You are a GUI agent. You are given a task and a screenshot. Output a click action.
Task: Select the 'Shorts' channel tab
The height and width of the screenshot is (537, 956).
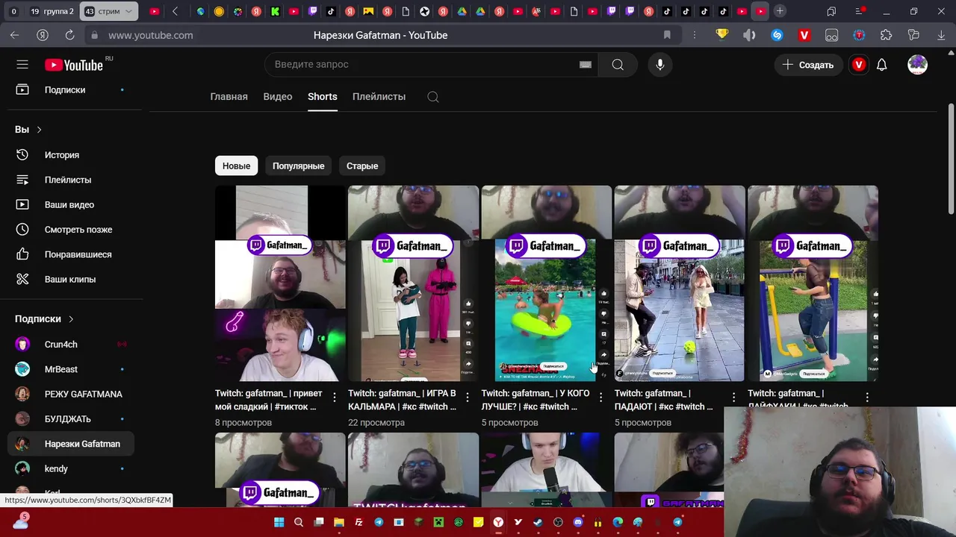coord(323,97)
